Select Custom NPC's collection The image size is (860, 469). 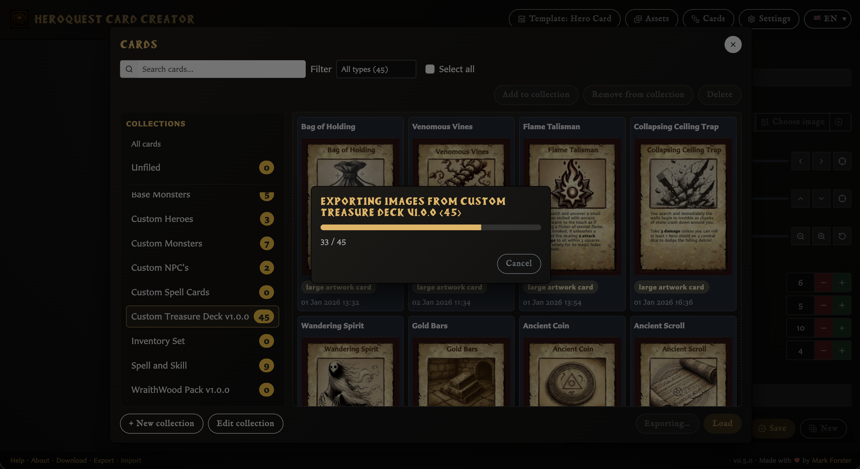pos(202,268)
